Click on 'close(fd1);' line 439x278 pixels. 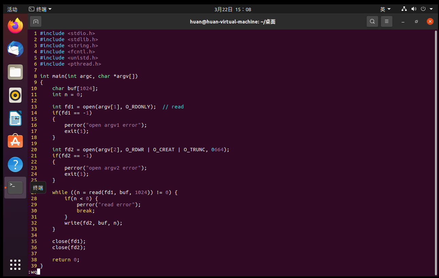click(x=69, y=241)
